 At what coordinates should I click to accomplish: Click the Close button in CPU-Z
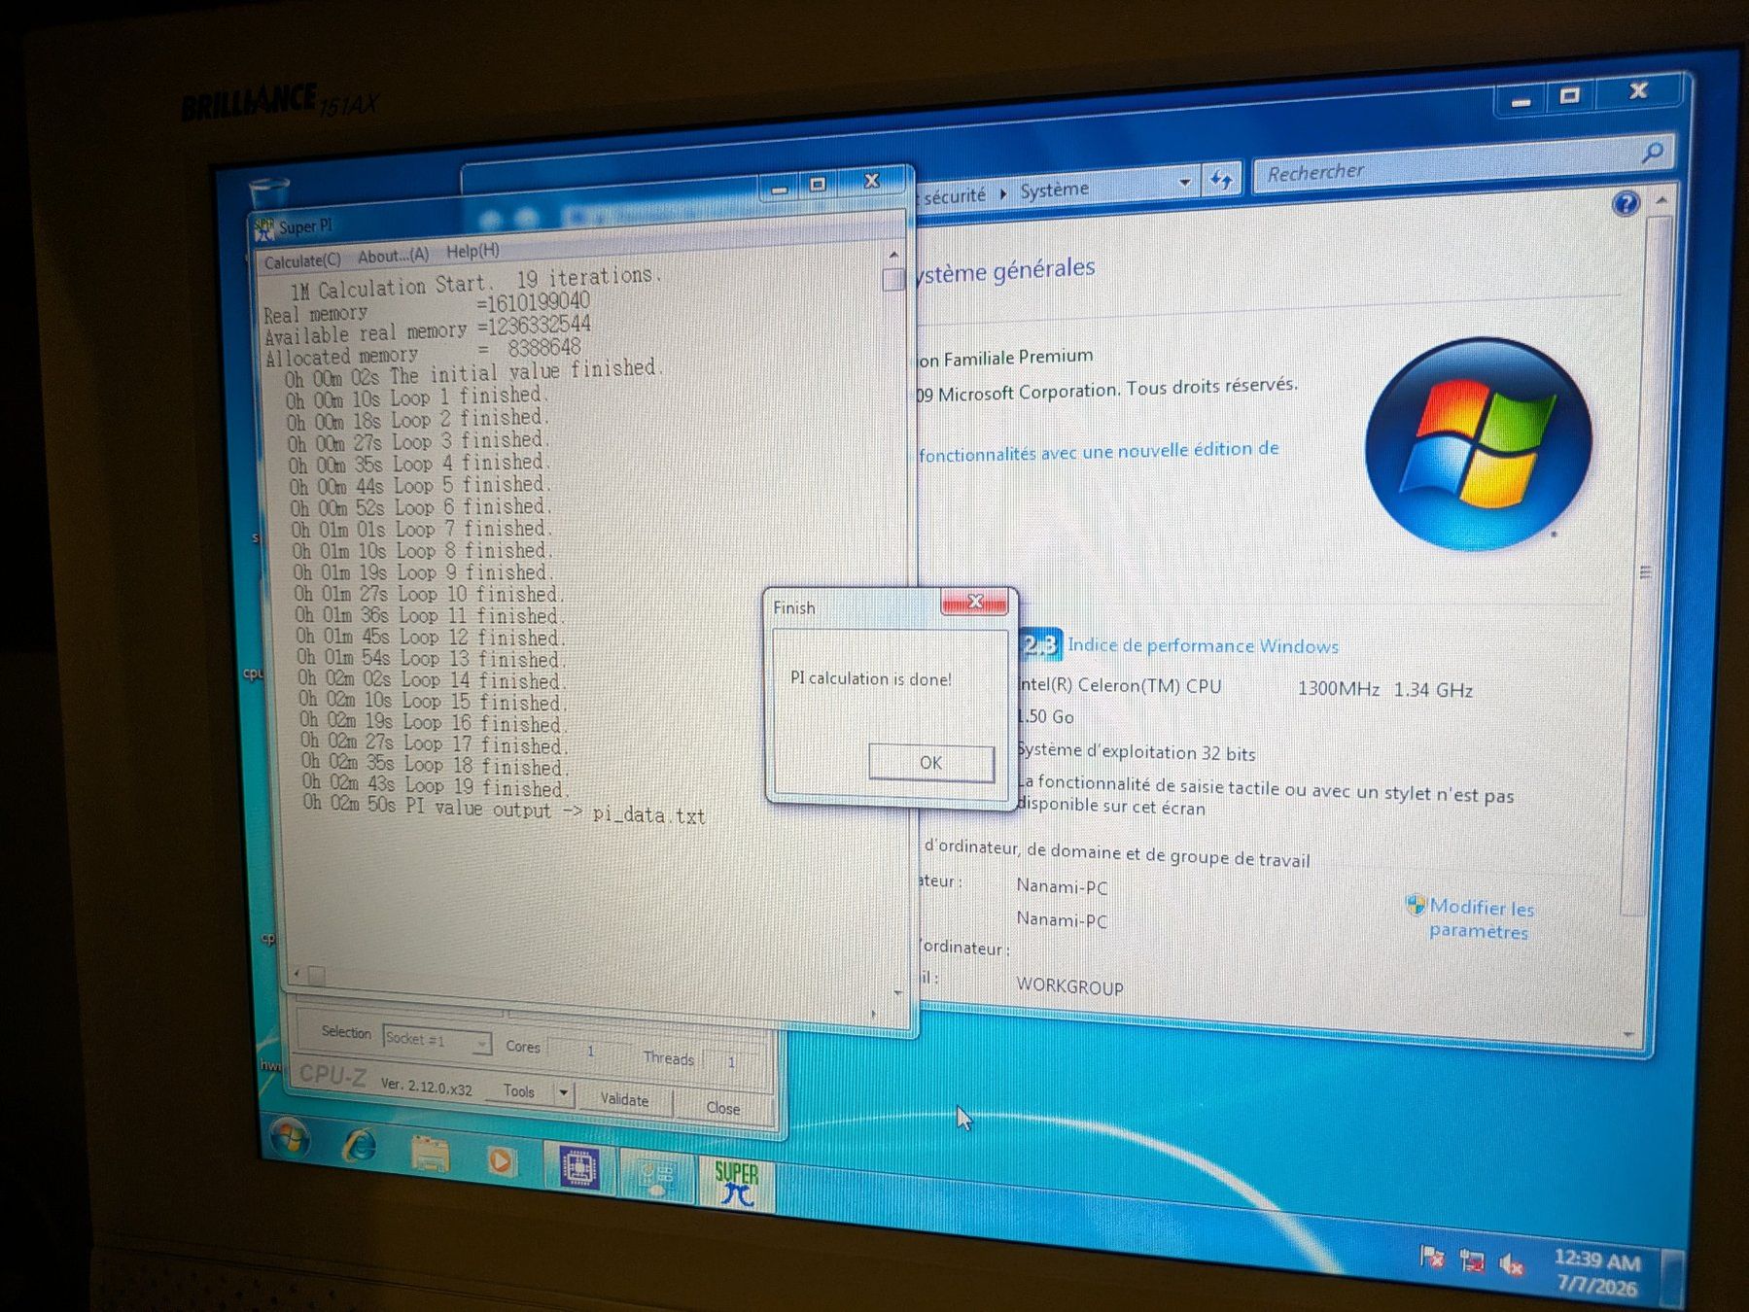pos(722,1108)
